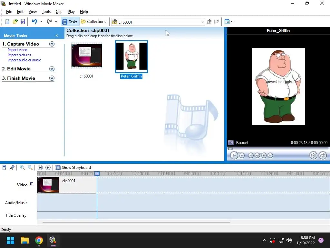Image resolution: width=330 pixels, height=248 pixels.
Task: Click the timeline playhead marker
Action: (97, 173)
